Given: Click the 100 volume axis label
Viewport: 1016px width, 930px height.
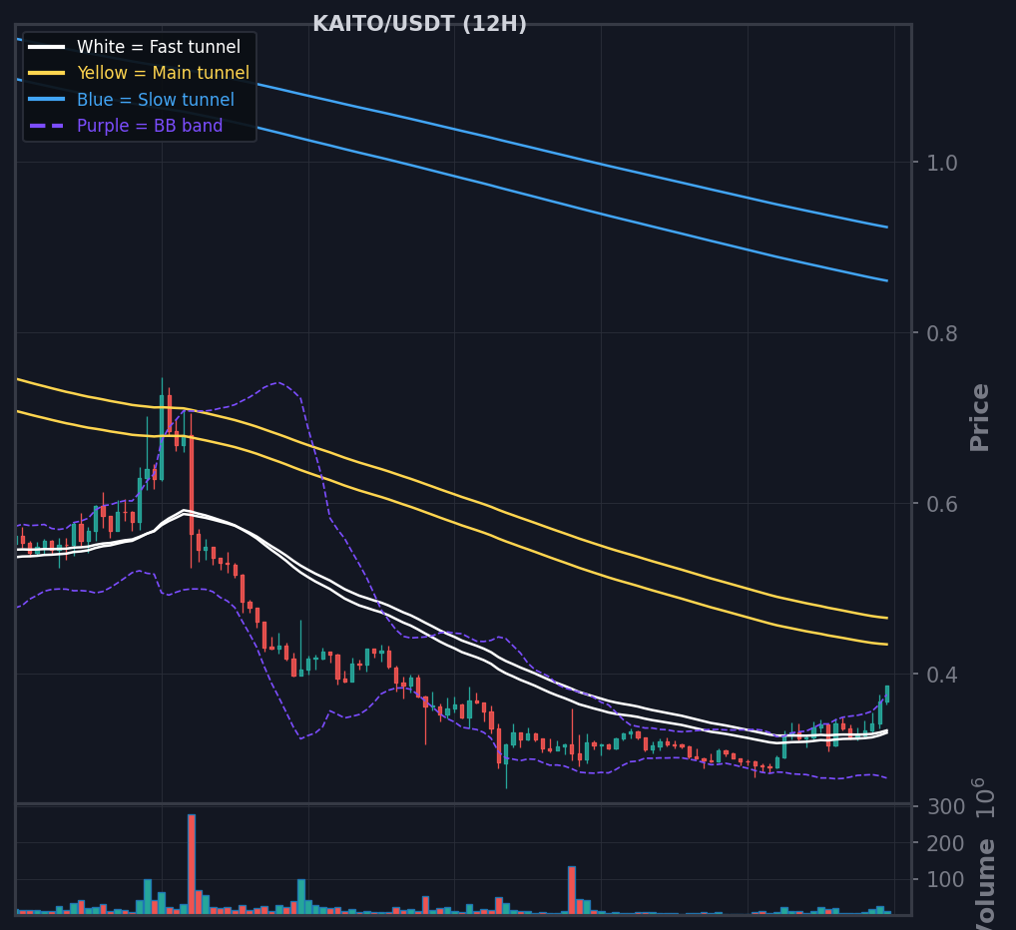Looking at the screenshot, I should tap(946, 879).
